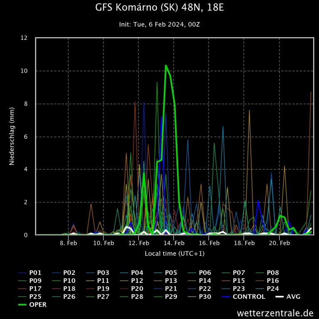Click the OPER legend line swatch
319x319 pixels.
click(x=23, y=304)
